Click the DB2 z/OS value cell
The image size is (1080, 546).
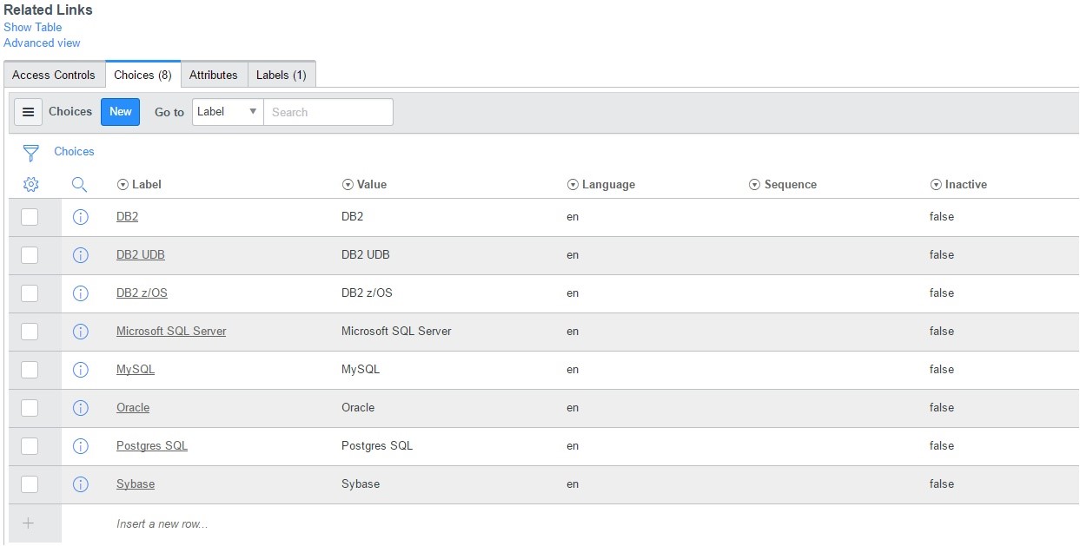coord(367,293)
